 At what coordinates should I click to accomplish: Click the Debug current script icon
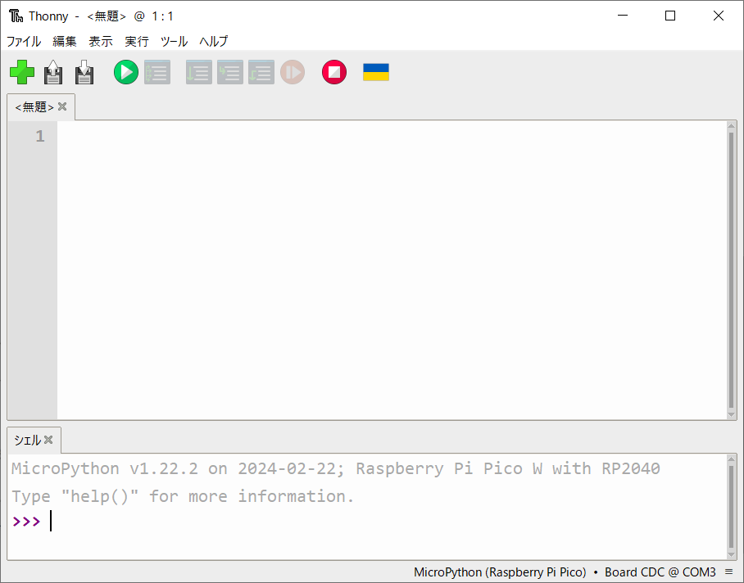coord(157,73)
